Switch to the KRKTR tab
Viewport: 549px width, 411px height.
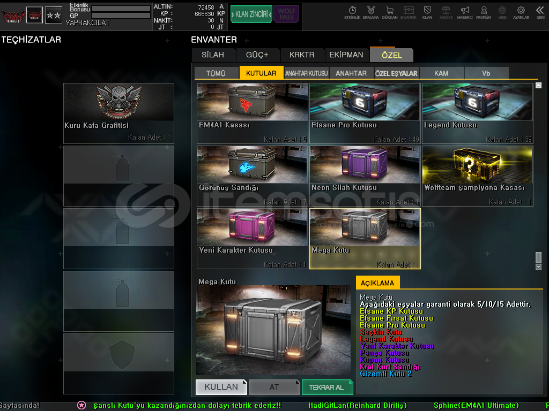[x=302, y=55]
